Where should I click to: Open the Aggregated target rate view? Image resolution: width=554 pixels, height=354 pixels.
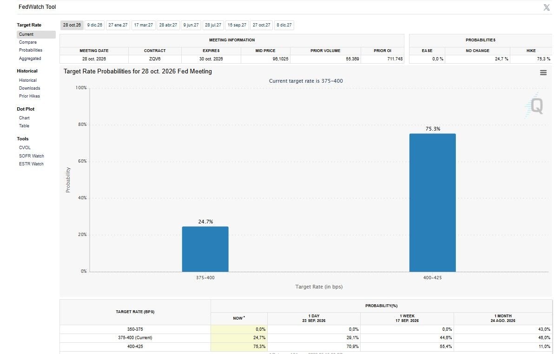coord(30,59)
